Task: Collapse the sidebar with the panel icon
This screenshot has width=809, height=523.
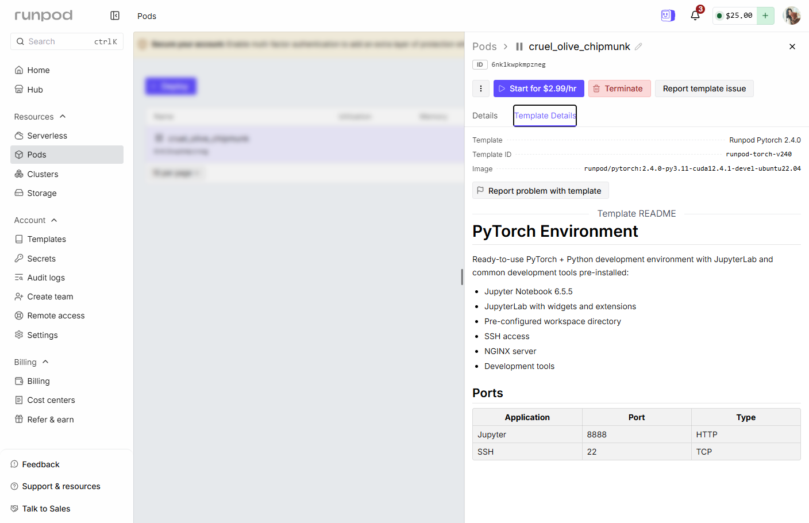Action: coord(115,16)
